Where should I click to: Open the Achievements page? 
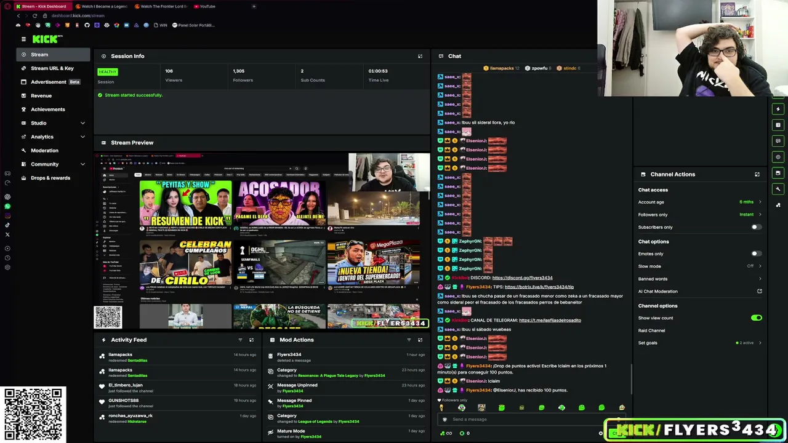pos(54,110)
